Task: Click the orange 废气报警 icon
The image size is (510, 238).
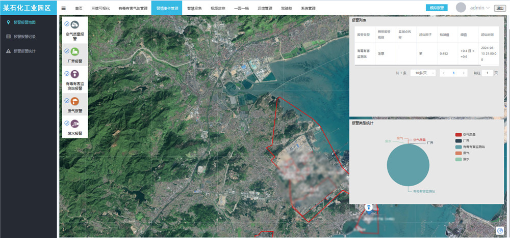Action: [x=75, y=101]
